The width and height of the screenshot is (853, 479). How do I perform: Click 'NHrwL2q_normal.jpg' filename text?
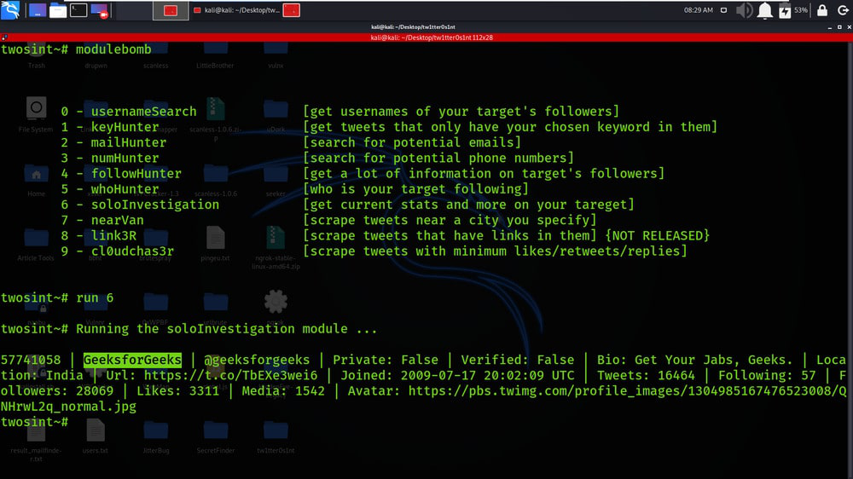(68, 407)
